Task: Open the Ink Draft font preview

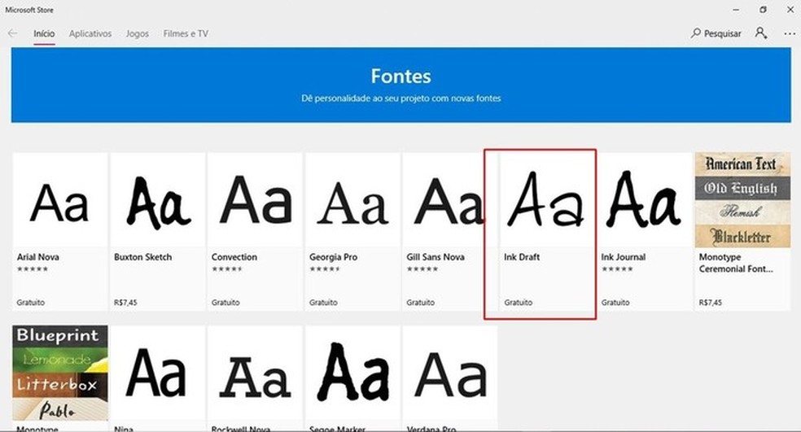Action: [547, 199]
